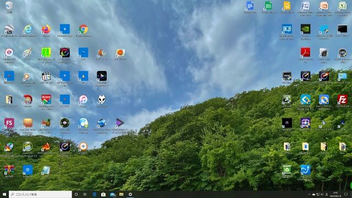Select the black icon with colorful ring
Screen dimensions: 352x198
[x=65, y=53]
